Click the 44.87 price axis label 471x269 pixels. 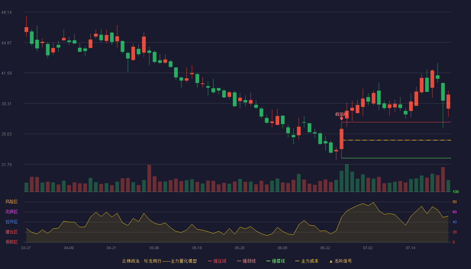(6, 43)
